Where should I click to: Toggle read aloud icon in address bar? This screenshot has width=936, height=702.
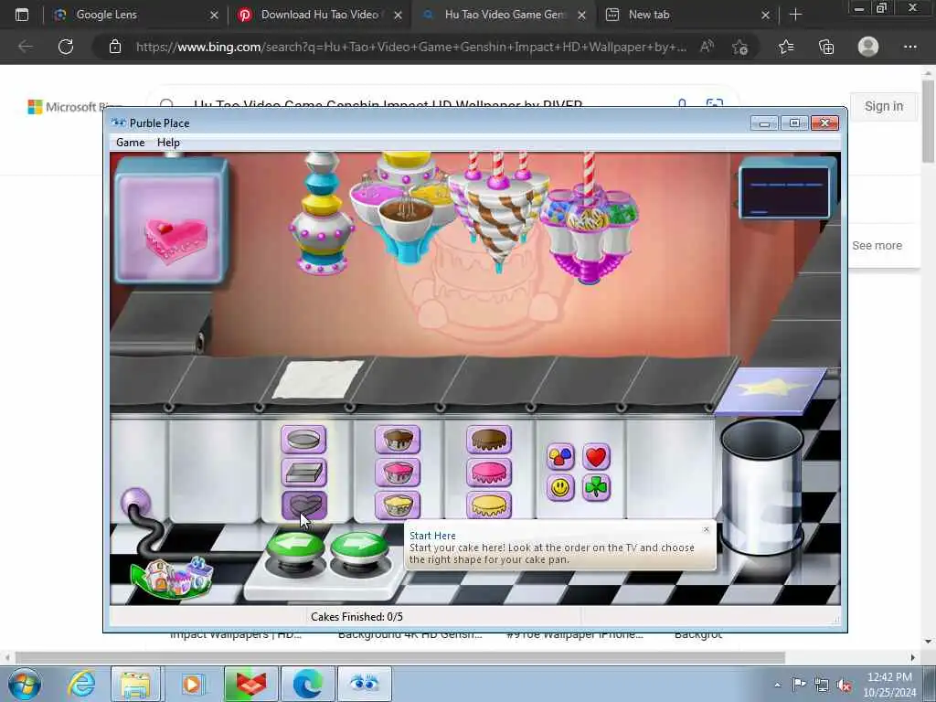tap(707, 47)
